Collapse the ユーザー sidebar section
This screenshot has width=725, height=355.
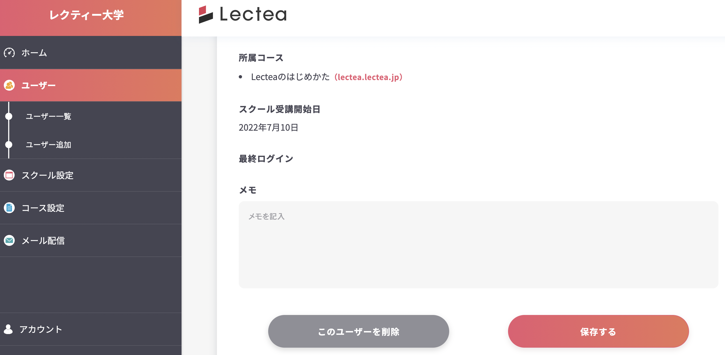(x=38, y=85)
